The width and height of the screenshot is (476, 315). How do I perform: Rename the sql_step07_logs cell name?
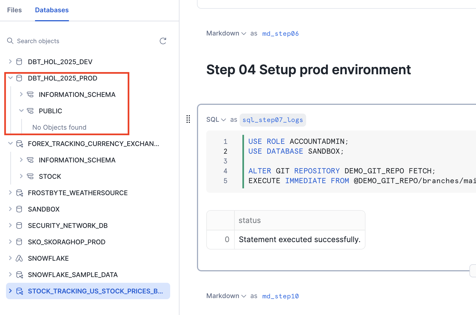(272, 120)
